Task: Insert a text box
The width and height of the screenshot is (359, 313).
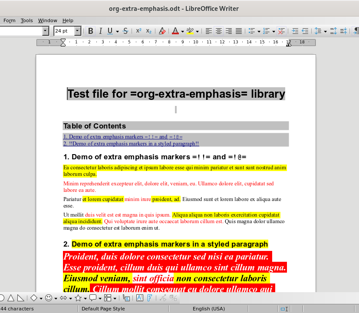Action: tap(140, 298)
